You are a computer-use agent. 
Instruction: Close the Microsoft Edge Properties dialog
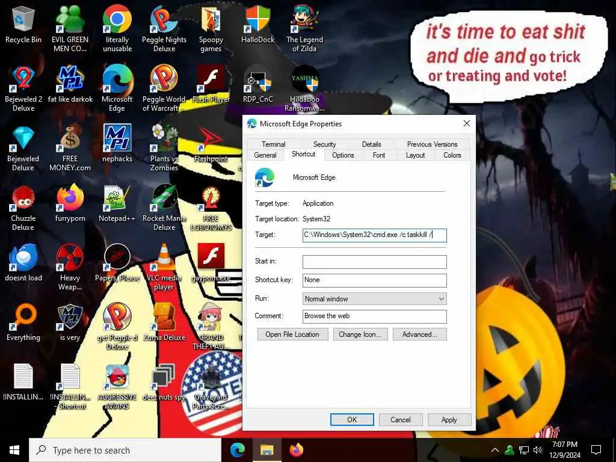(x=467, y=123)
